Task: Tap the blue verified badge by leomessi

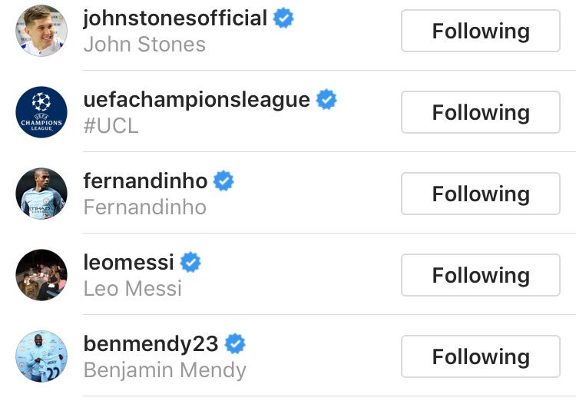Action: coord(190,263)
